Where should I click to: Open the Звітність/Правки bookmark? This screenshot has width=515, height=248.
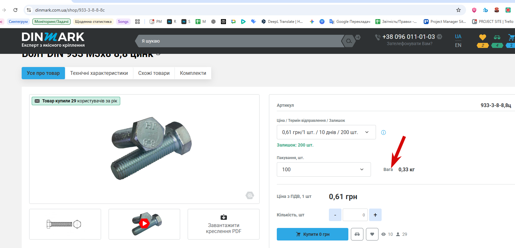[x=396, y=22]
